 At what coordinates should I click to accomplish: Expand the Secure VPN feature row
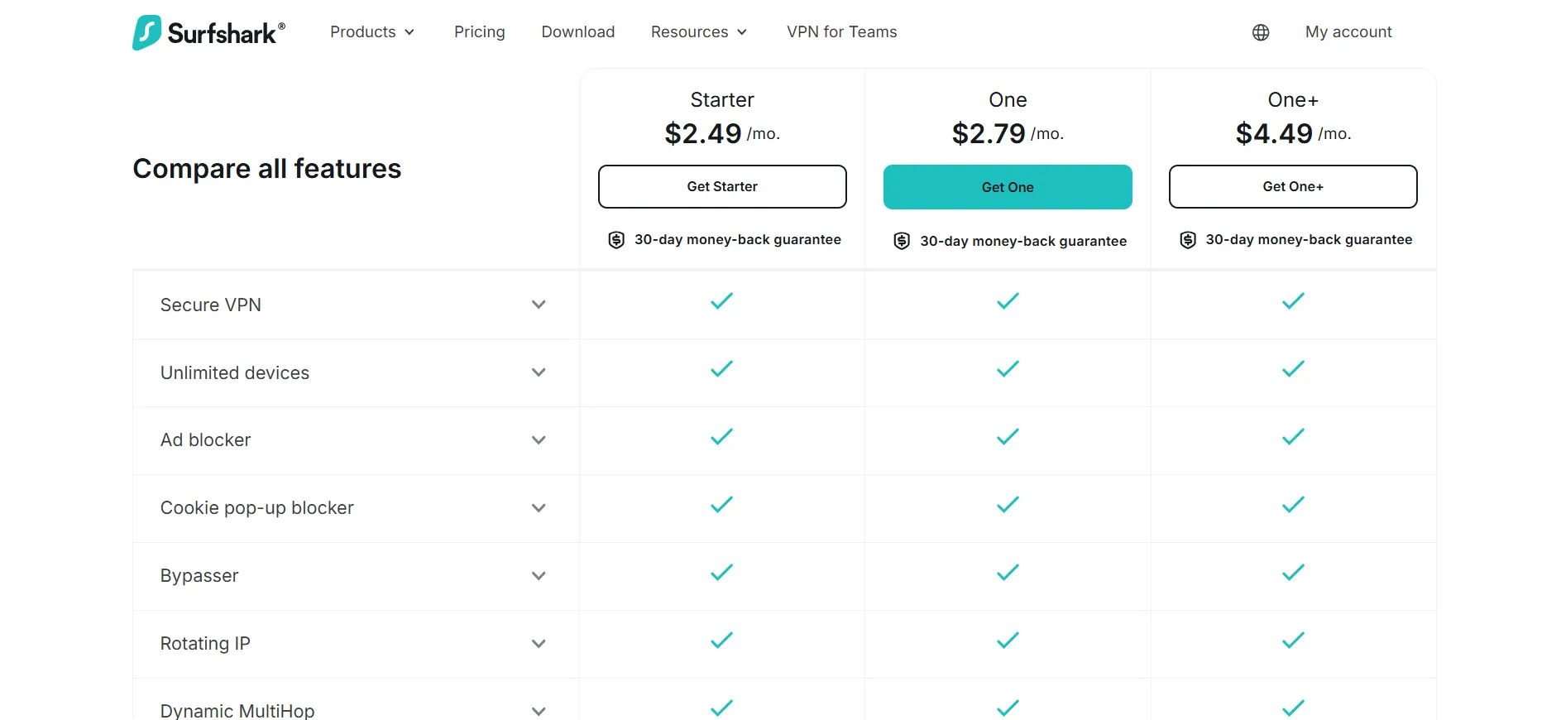coord(356,305)
